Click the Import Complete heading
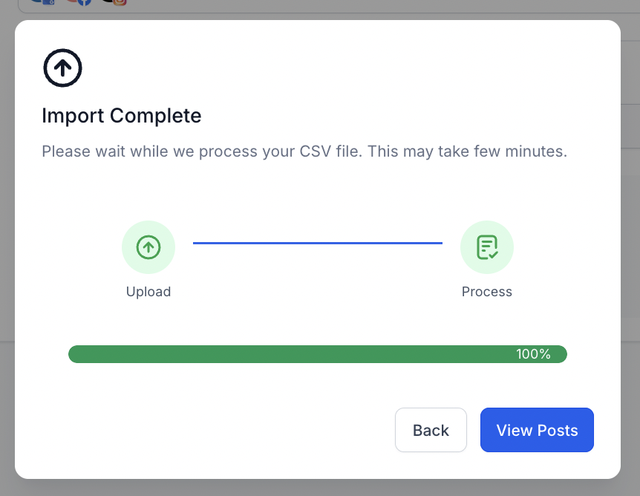Image resolution: width=640 pixels, height=496 pixels. (122, 116)
